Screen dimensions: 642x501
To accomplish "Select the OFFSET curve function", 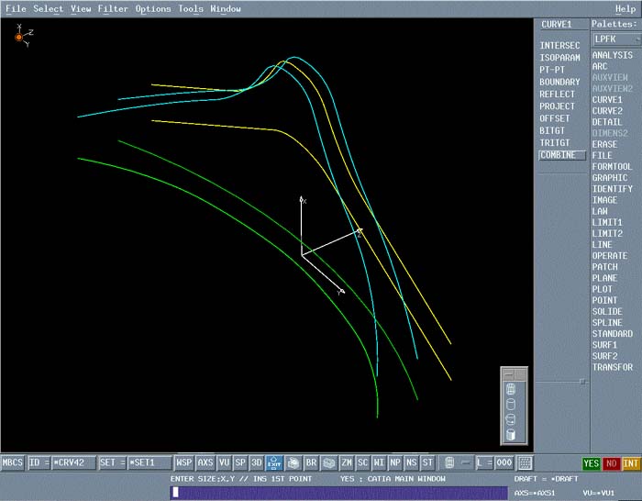I will [x=555, y=118].
